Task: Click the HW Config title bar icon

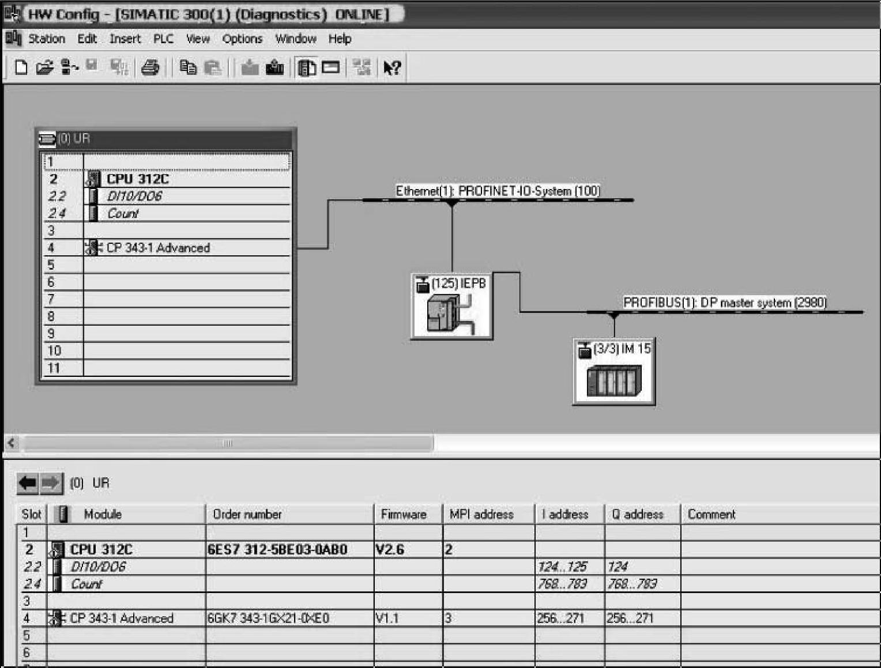Action: [12, 13]
